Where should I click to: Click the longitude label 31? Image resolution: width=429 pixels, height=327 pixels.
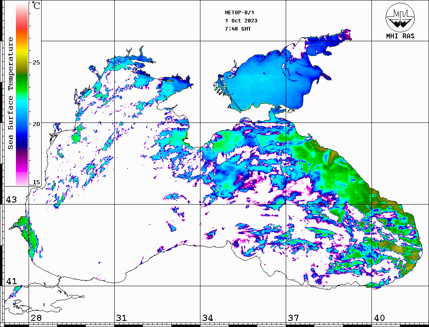122,318
